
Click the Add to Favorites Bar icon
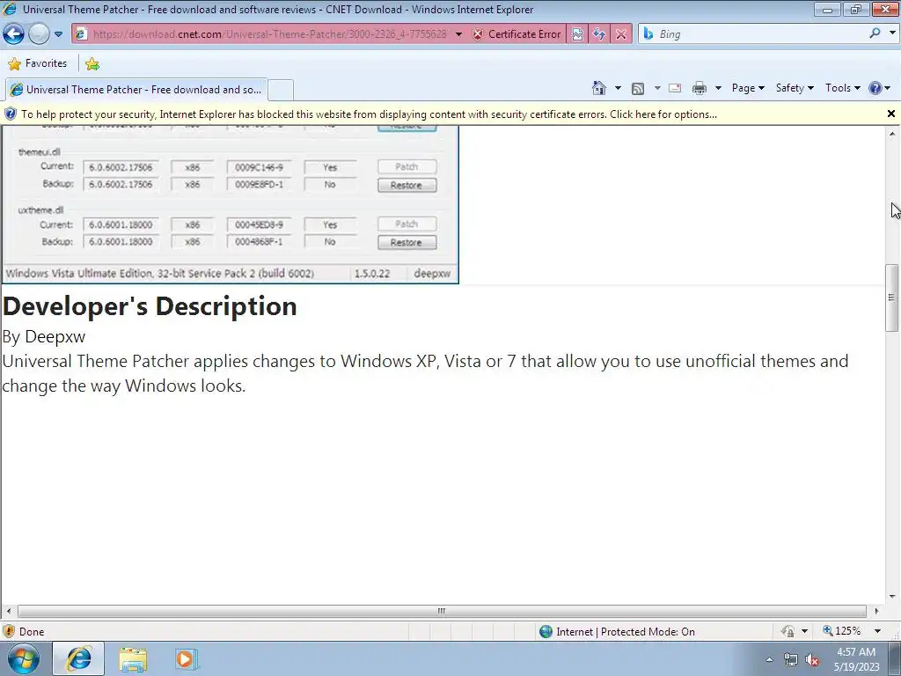92,63
